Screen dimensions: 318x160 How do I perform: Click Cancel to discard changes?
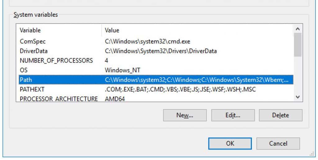coord(278,144)
